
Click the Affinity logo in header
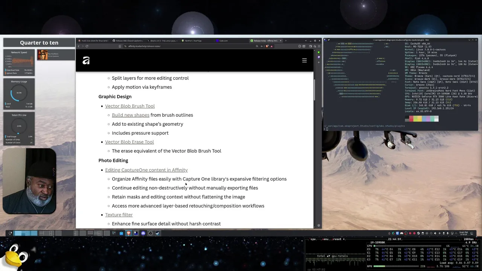(86, 60)
